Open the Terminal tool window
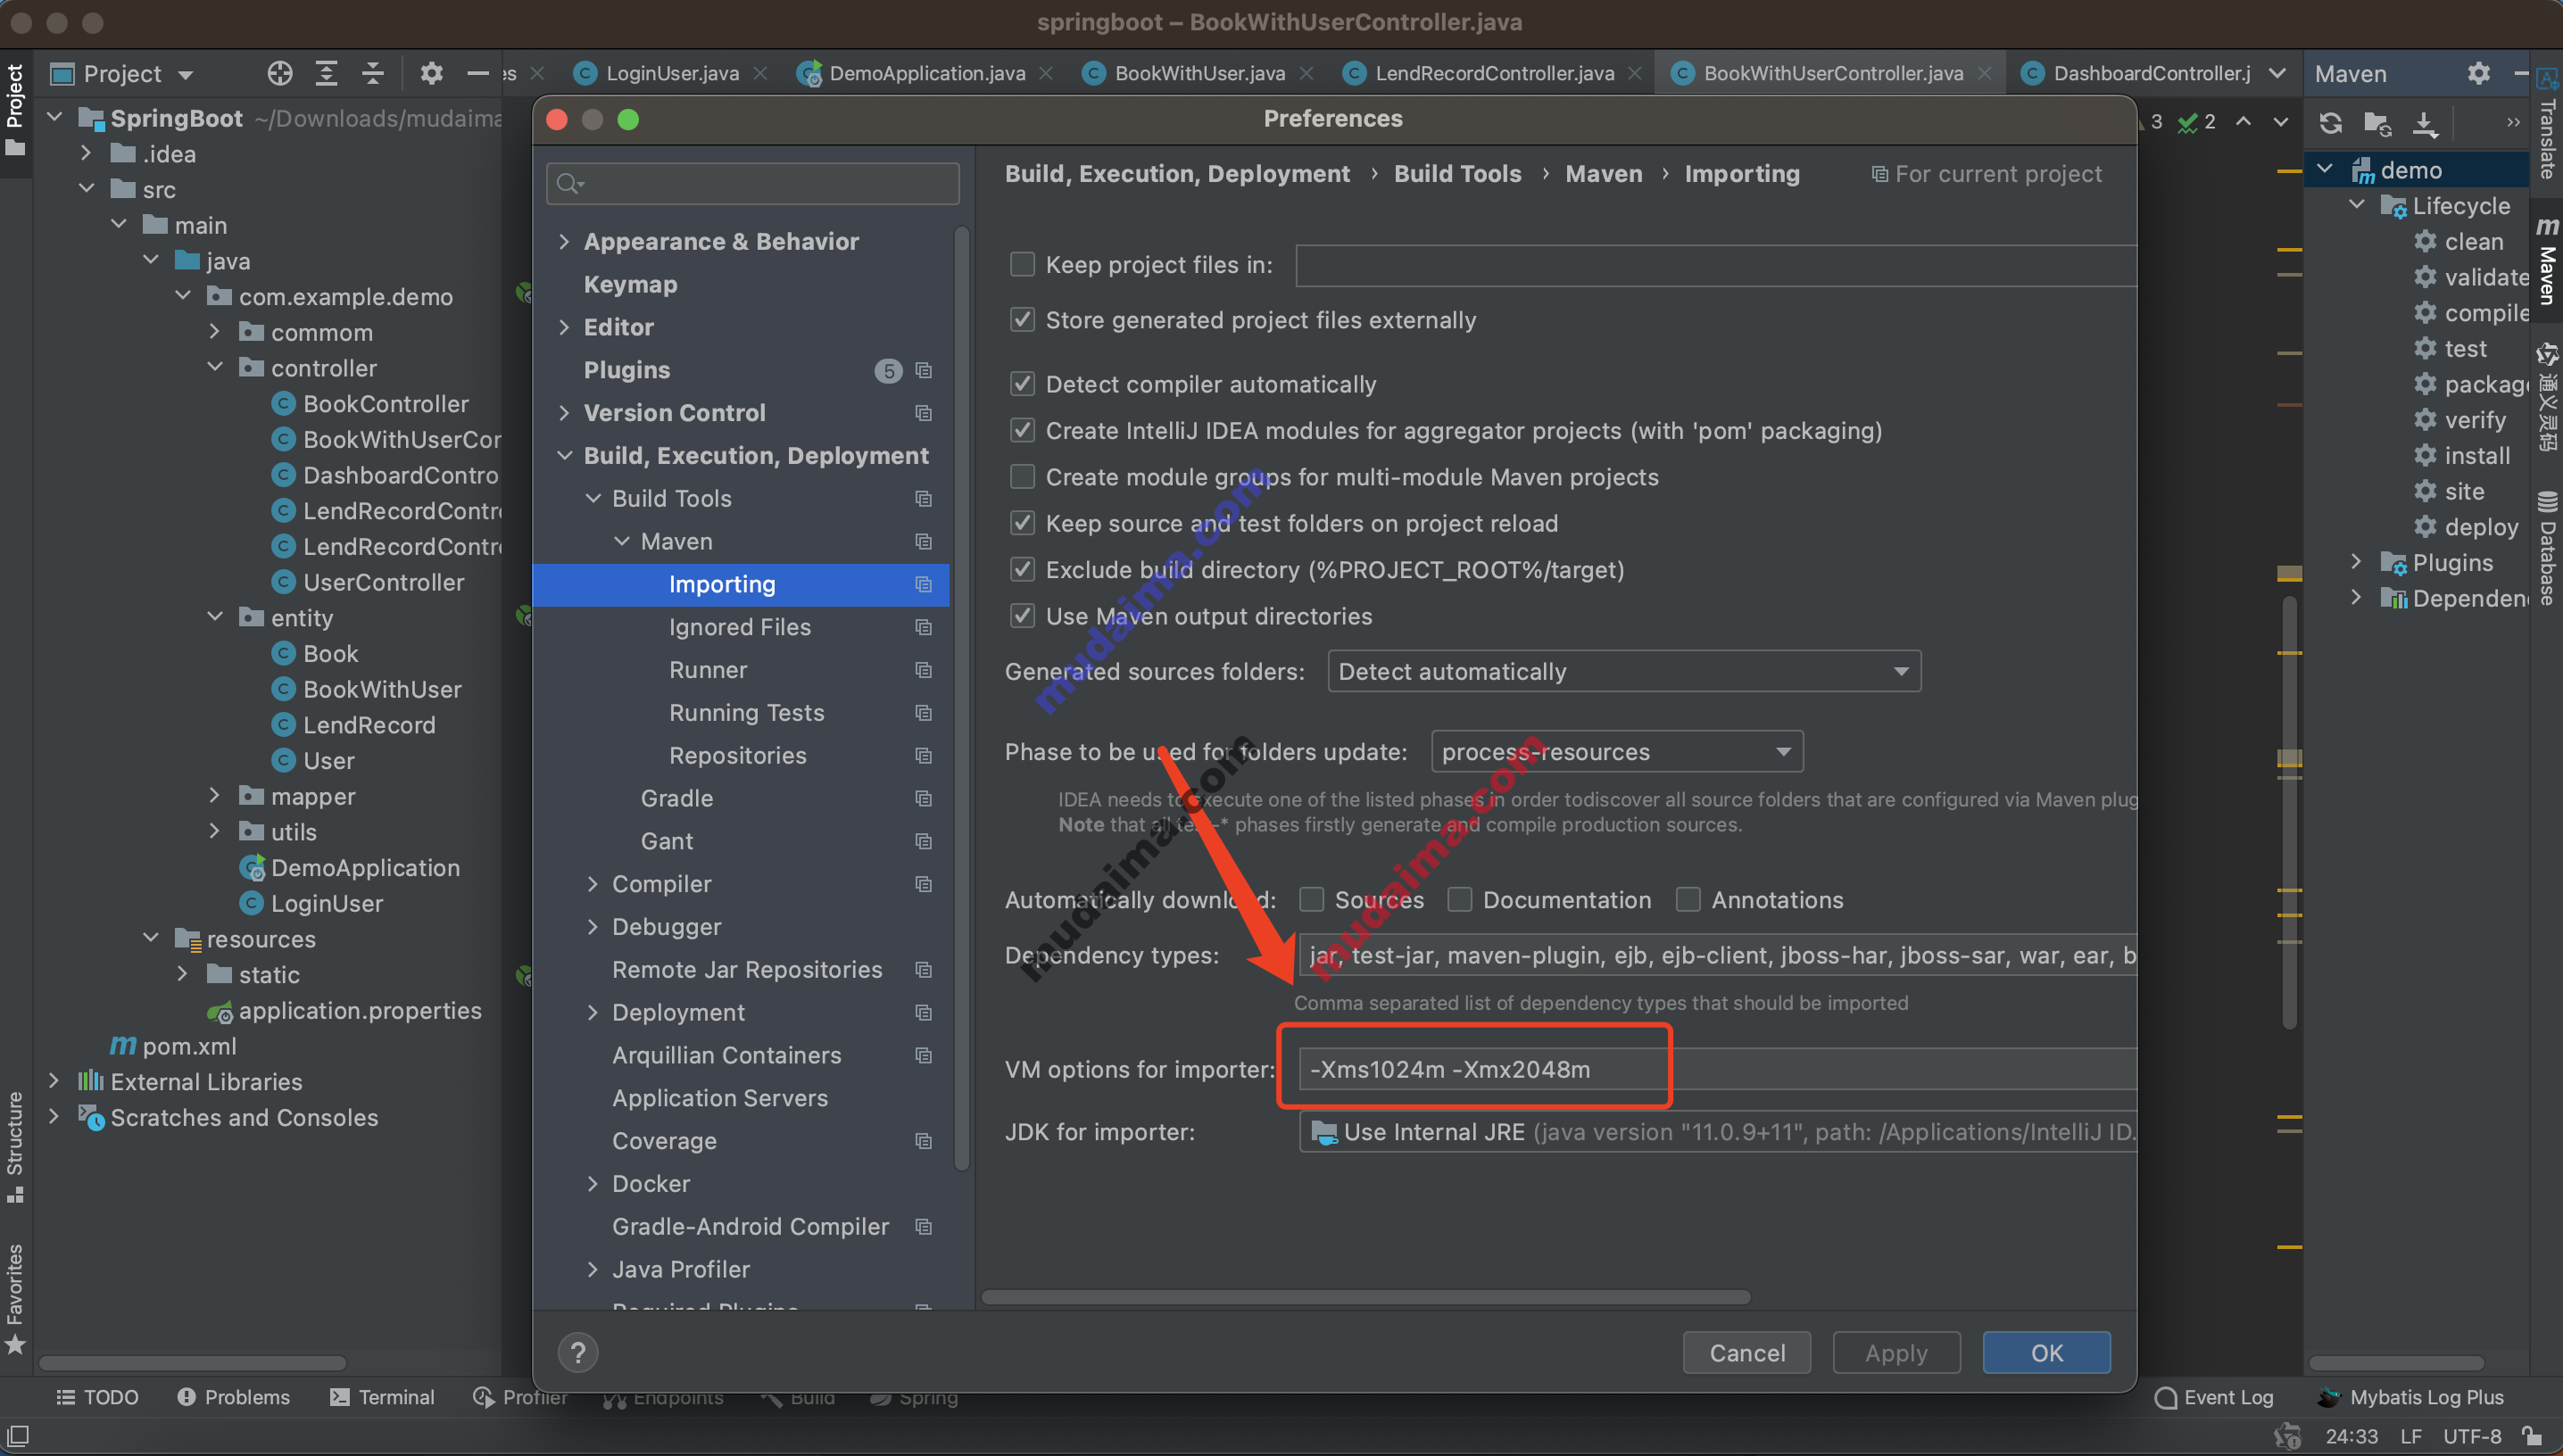This screenshot has height=1456, width=2563. (x=382, y=1396)
